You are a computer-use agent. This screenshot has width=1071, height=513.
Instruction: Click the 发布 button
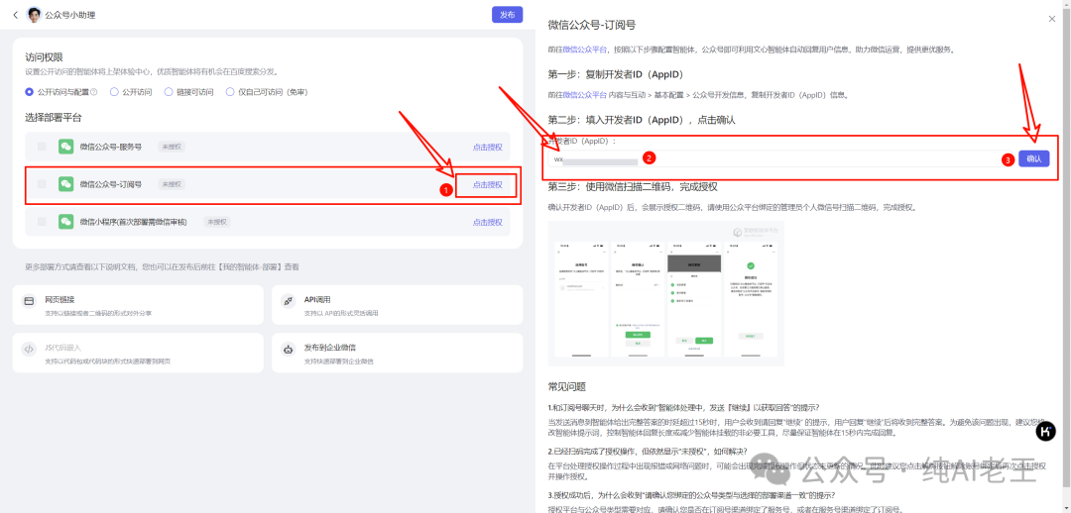click(x=507, y=14)
